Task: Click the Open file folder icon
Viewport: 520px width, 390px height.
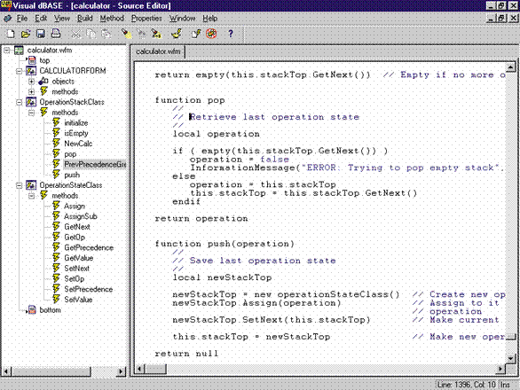Action: pos(26,34)
